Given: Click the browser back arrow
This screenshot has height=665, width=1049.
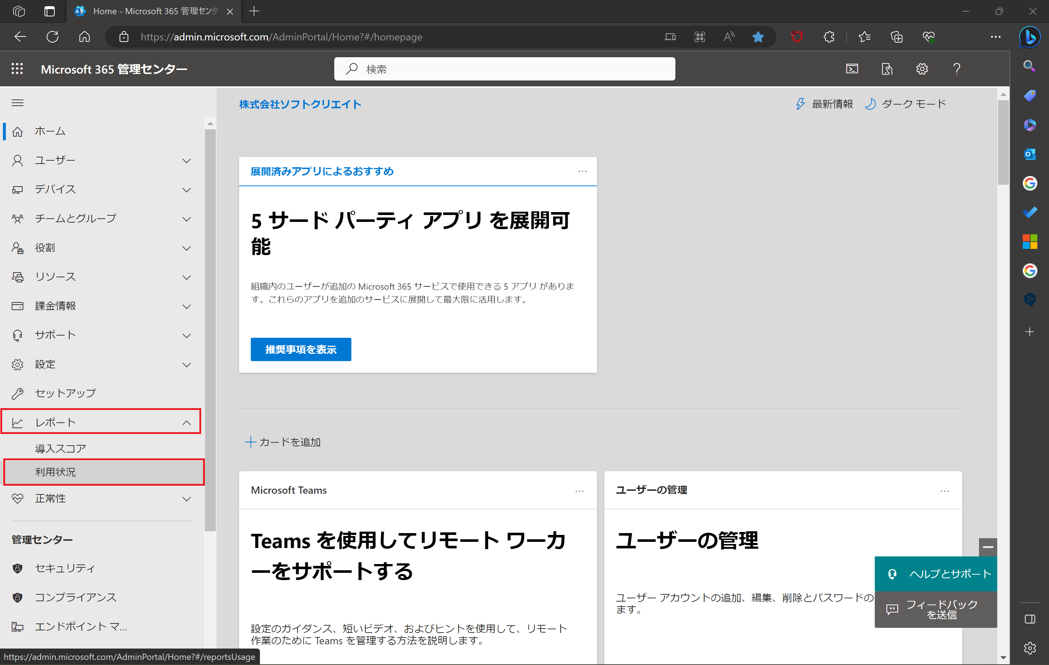Looking at the screenshot, I should coord(20,36).
